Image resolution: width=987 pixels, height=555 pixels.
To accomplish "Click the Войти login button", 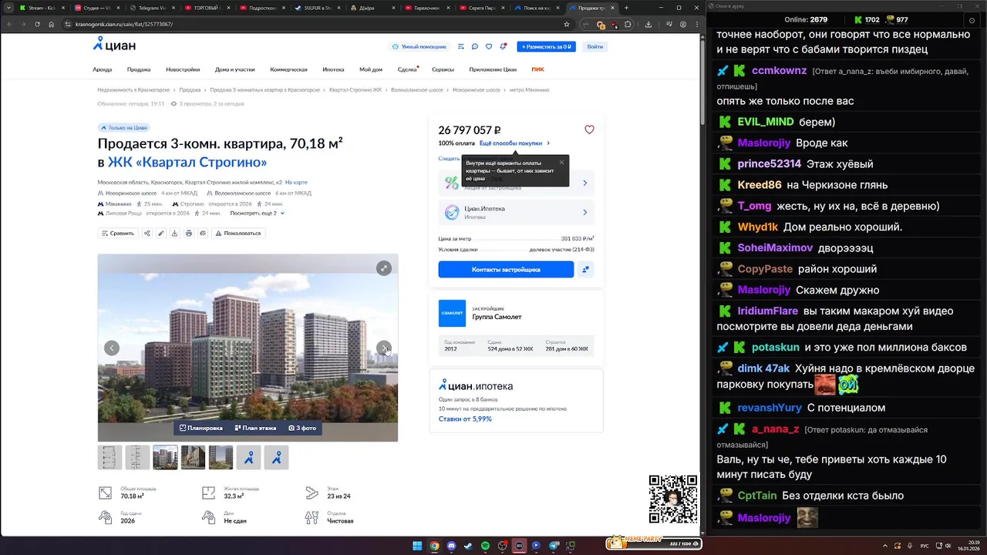I will (595, 47).
